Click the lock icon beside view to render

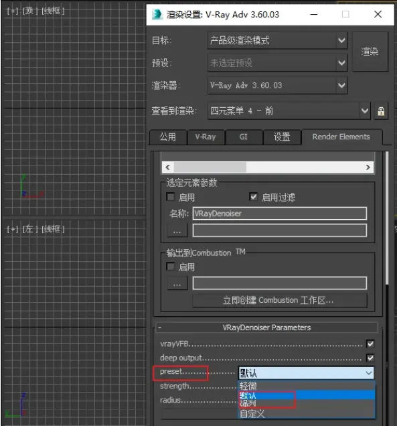[x=381, y=111]
